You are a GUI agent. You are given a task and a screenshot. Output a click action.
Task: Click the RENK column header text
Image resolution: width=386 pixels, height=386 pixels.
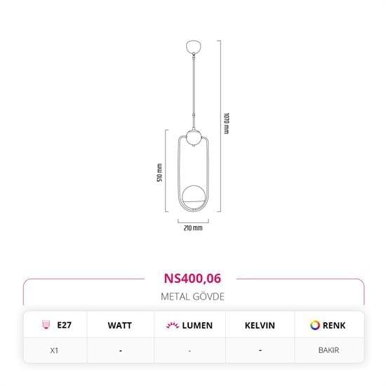pyautogui.click(x=334, y=326)
